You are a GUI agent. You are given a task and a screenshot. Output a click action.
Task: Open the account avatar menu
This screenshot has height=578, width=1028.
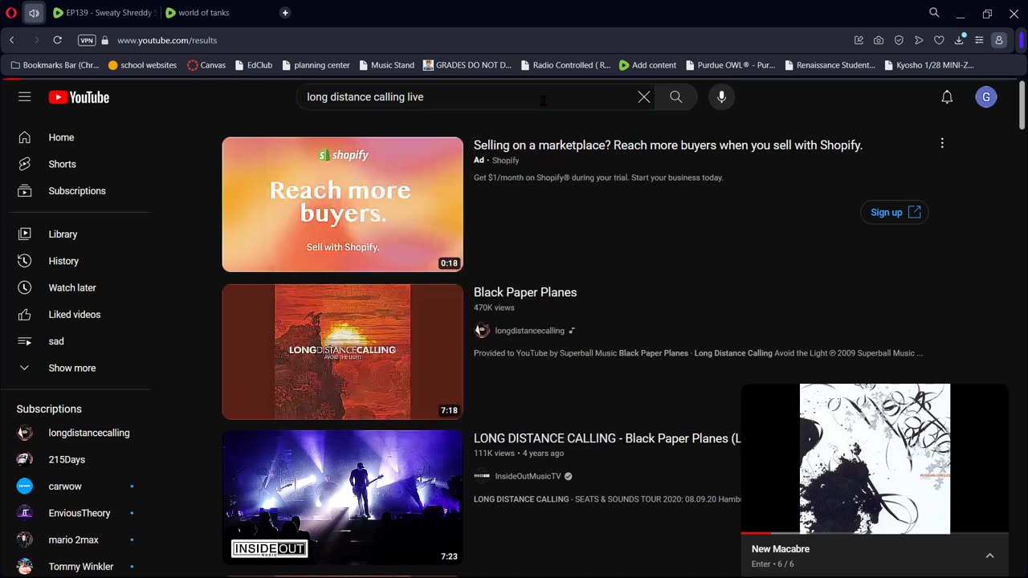coord(985,97)
